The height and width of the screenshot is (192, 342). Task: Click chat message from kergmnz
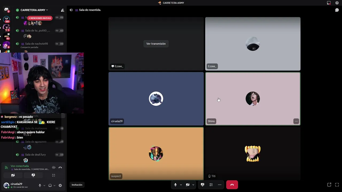click(x=17, y=117)
